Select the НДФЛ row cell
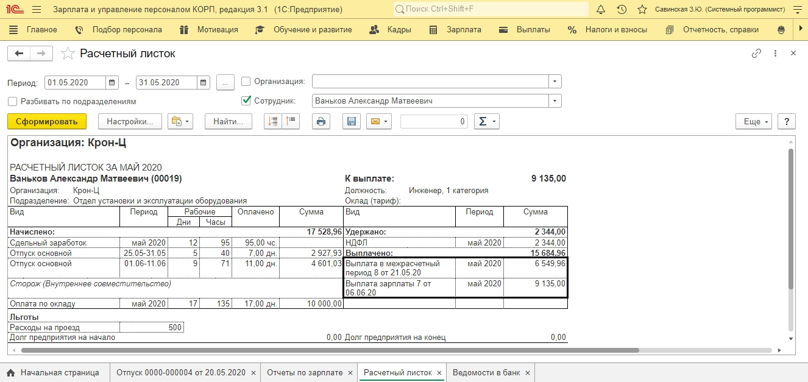 click(399, 242)
